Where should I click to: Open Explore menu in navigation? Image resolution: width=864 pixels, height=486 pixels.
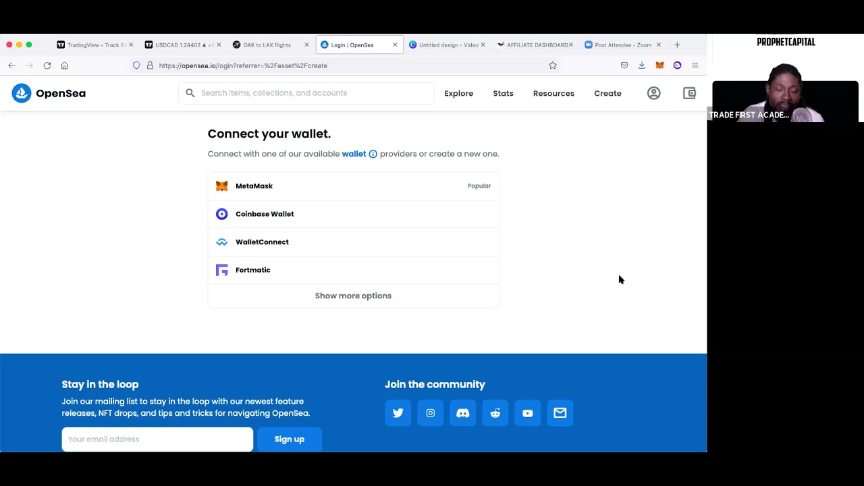(x=459, y=93)
